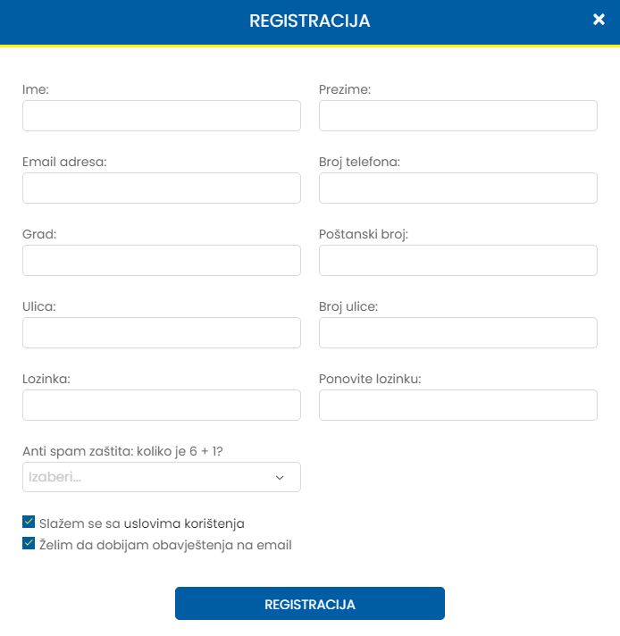620x636 pixels.
Task: Uncheck the Slažem se sa uslovima checkbox
Action: (29, 522)
